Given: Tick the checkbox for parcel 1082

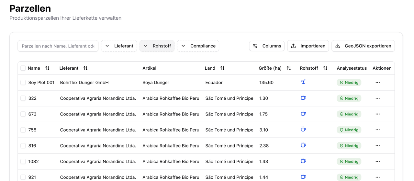Looking at the screenshot, I should (23, 162).
